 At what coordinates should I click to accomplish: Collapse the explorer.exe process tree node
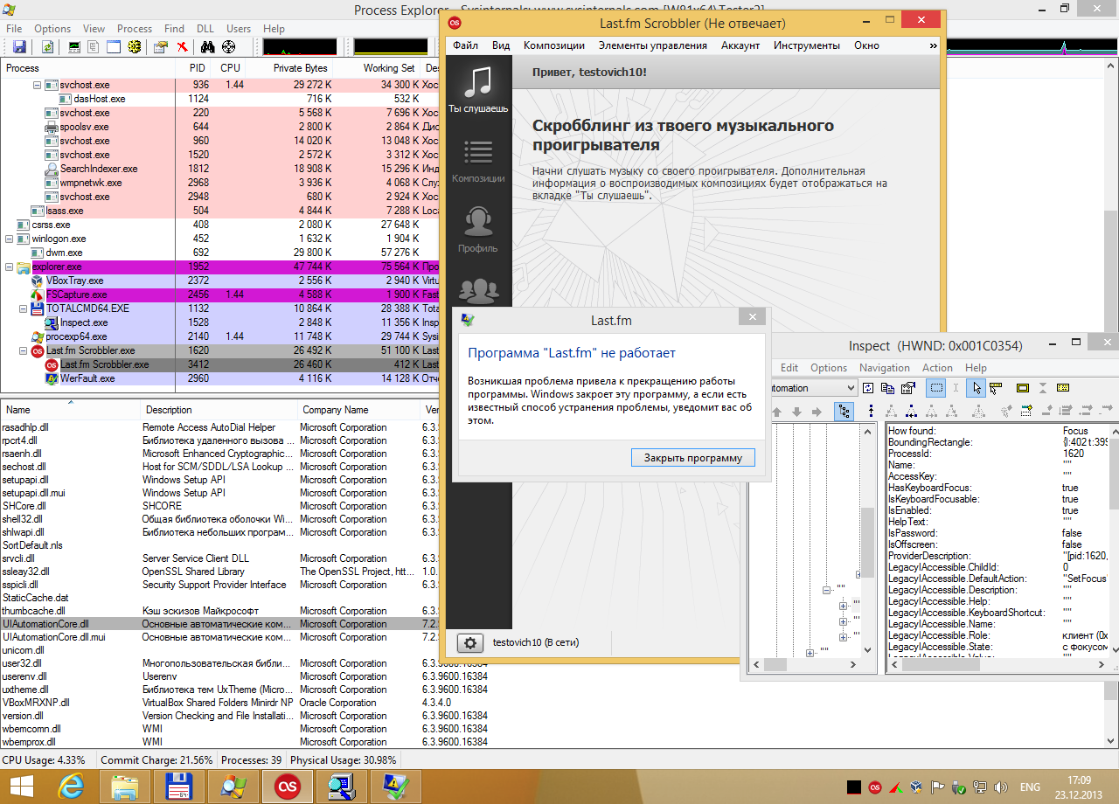(10, 267)
